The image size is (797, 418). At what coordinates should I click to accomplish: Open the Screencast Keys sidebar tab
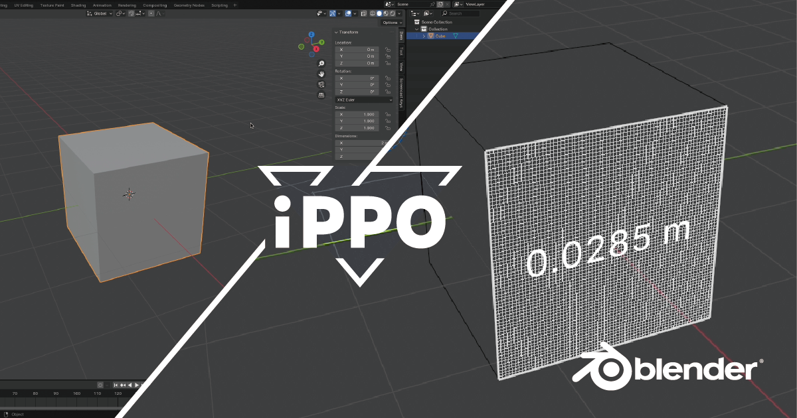tap(401, 92)
